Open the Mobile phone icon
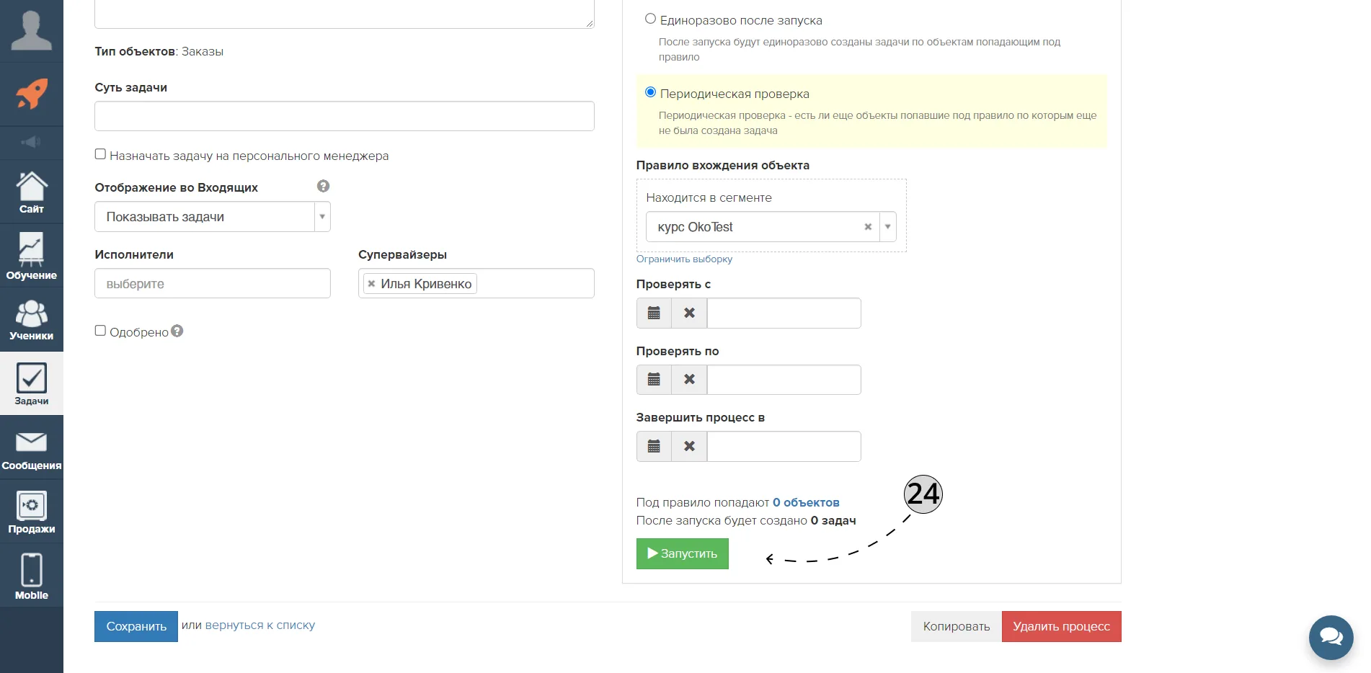 [x=31, y=570]
